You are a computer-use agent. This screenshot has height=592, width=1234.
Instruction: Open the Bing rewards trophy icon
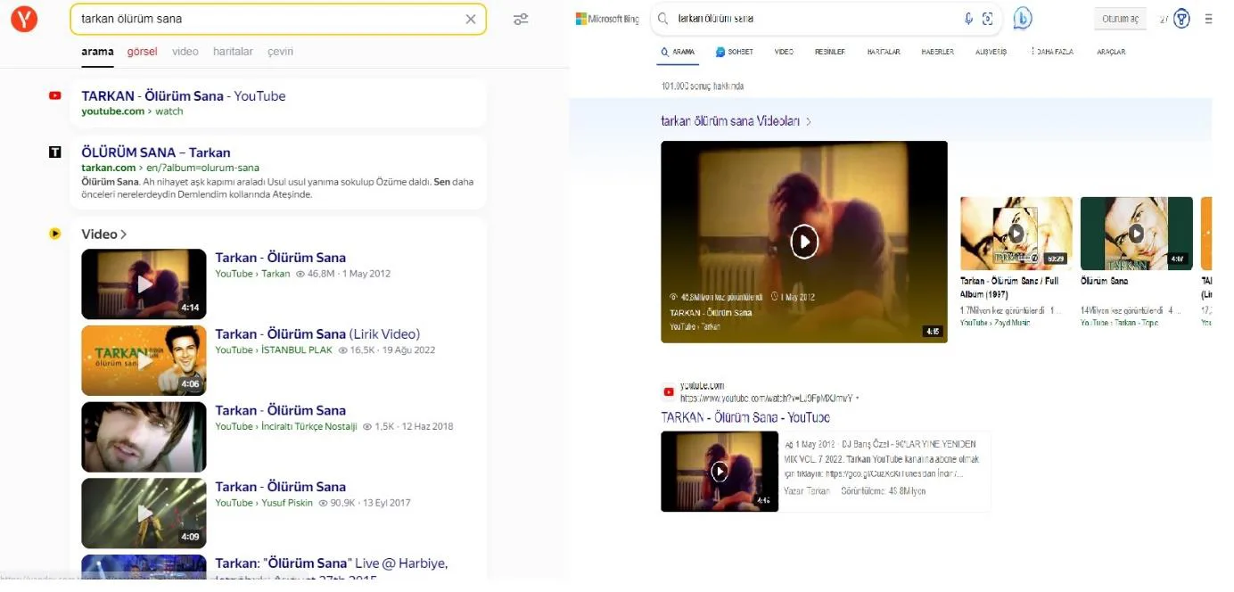(1181, 19)
